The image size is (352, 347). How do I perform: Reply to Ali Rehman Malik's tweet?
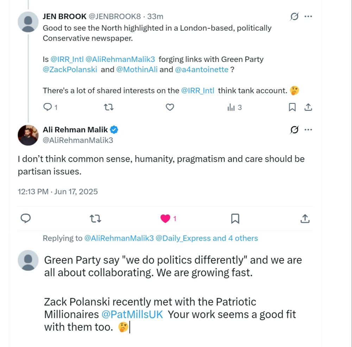[26, 219]
